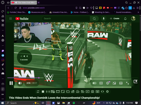Screen dimensions: 141x105
Task: Click the YouTube search magnifier button
Action: pyautogui.click(x=94, y=18)
